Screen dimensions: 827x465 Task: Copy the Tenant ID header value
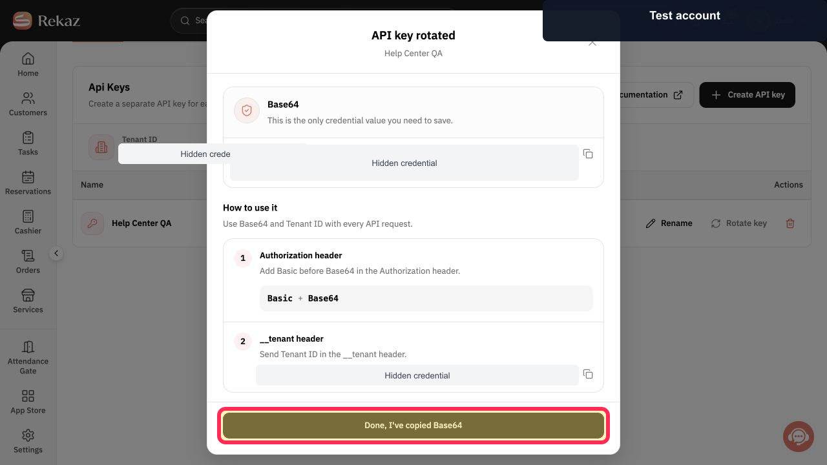588,374
